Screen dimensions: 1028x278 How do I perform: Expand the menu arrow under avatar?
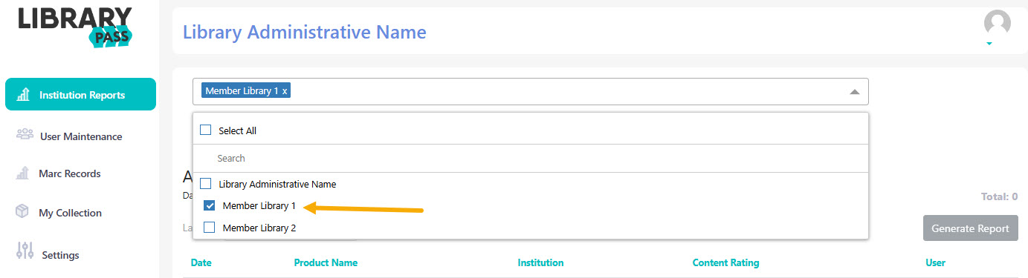point(989,44)
